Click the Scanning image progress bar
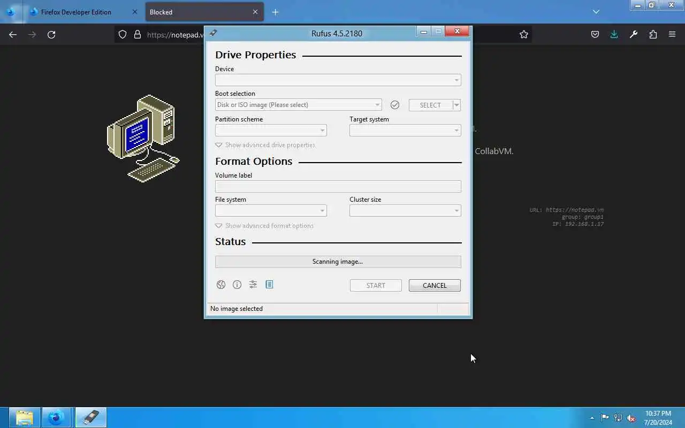This screenshot has width=685, height=428. pyautogui.click(x=338, y=262)
